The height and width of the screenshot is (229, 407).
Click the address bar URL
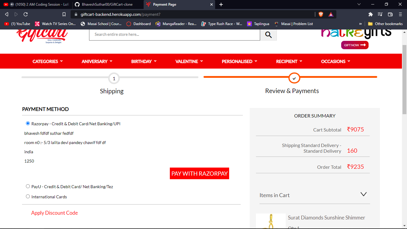tap(120, 14)
